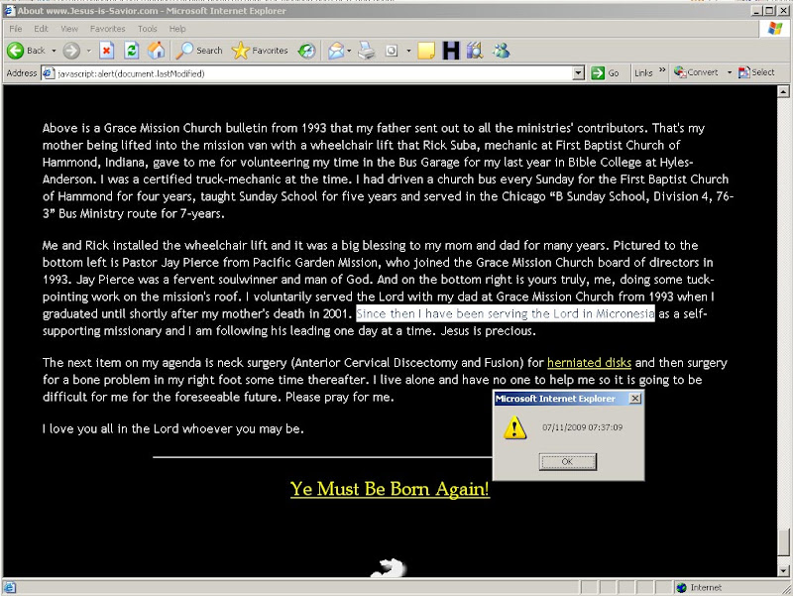
Task: Click the Convert toolbar button
Action: point(697,72)
